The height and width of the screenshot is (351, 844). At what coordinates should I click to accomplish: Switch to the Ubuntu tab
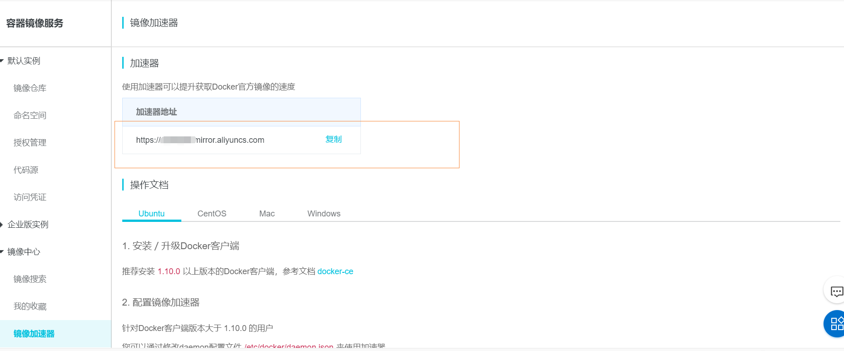(151, 214)
